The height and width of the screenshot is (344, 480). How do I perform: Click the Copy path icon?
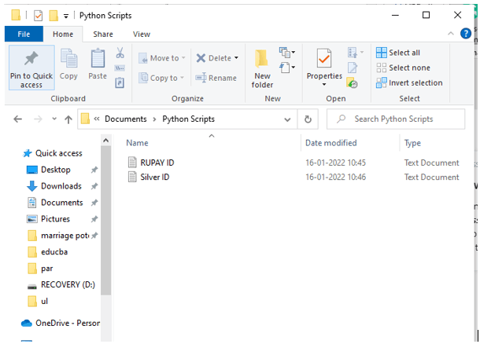(120, 68)
